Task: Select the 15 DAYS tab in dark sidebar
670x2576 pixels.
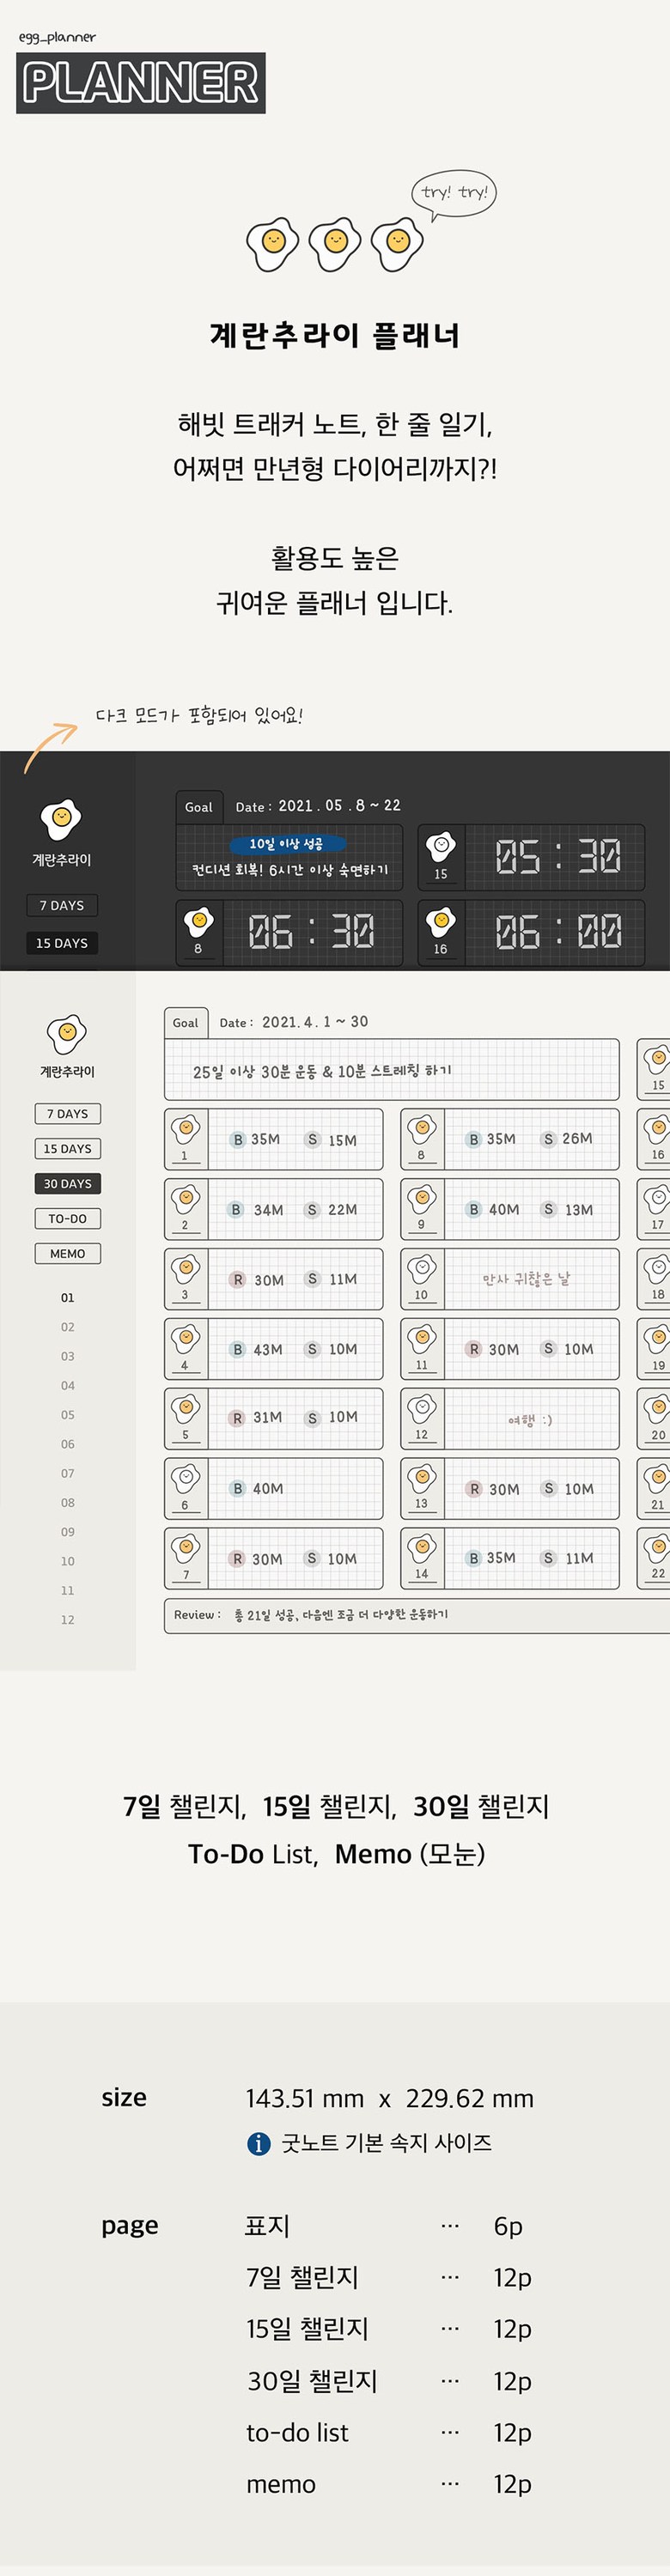Action: pos(62,943)
